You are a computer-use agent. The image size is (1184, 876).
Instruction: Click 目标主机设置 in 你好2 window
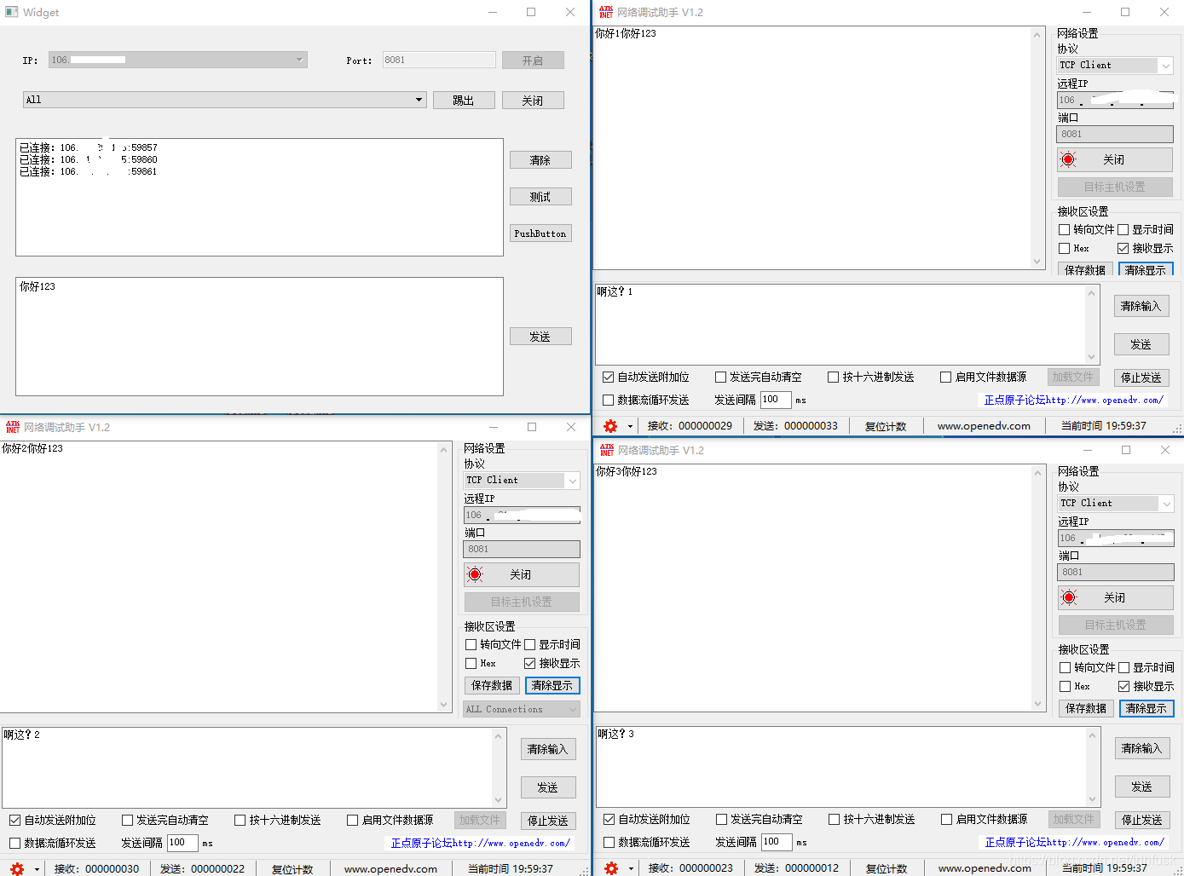(522, 602)
